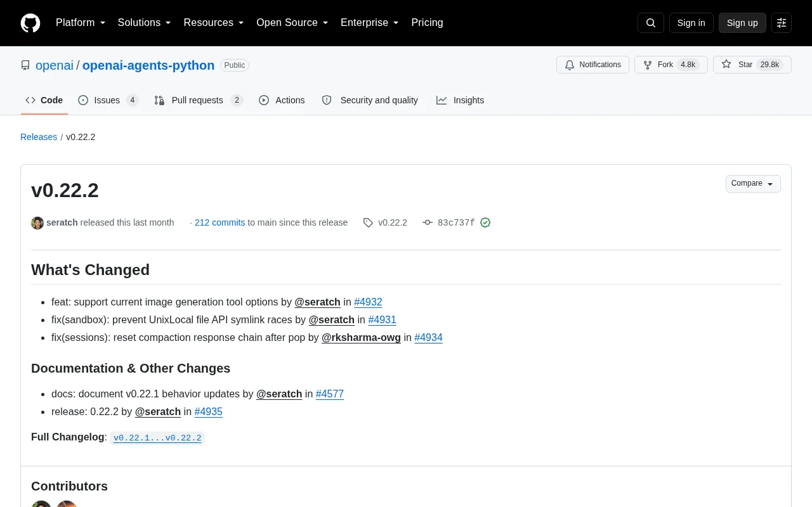Open the Pull requests tab
Viewport: 812px width, 507px height.
click(x=199, y=100)
